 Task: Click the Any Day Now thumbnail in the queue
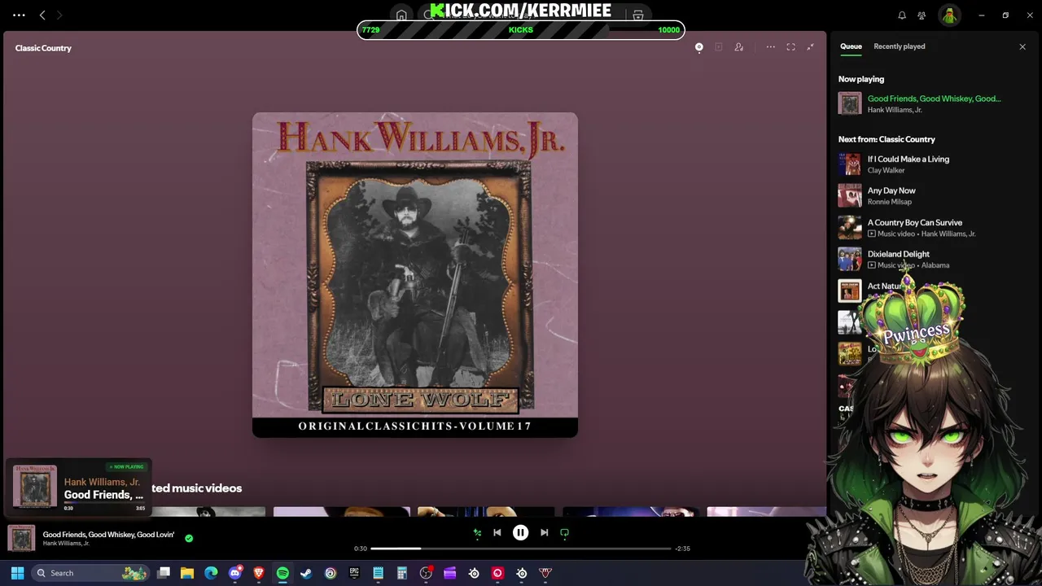850,196
